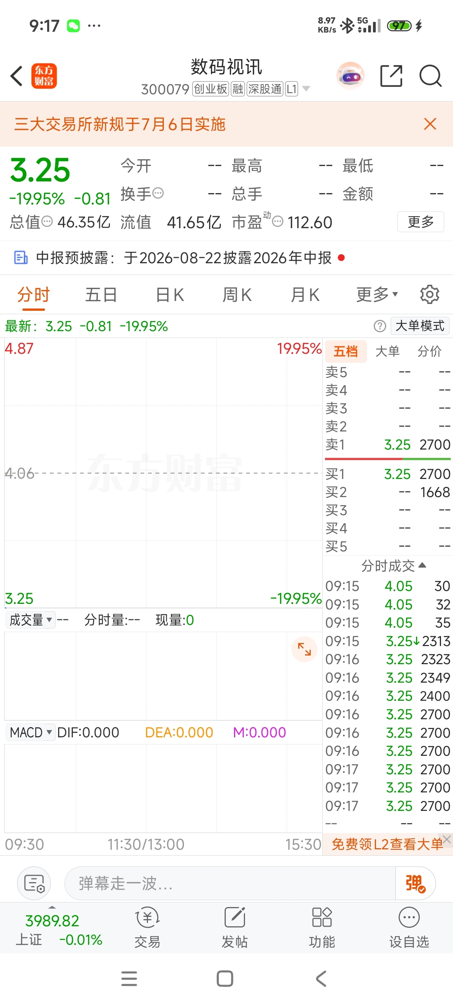Switch to the 日K tab
453x1007 pixels.
(170, 294)
